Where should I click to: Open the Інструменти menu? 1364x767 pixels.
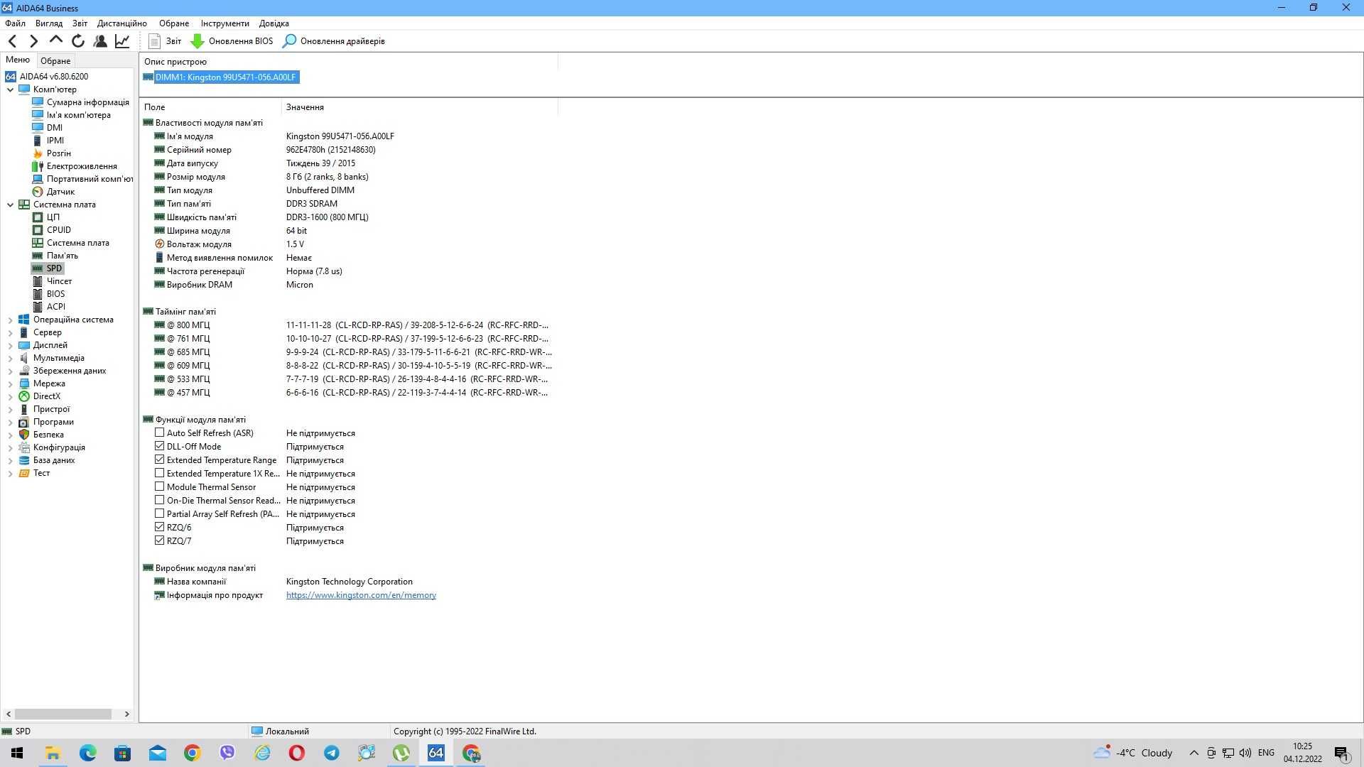pyautogui.click(x=224, y=23)
